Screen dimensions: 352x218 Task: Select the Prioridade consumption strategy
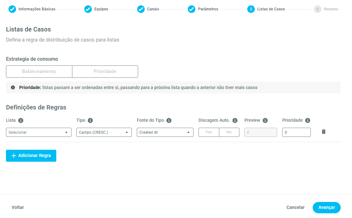coord(105,71)
